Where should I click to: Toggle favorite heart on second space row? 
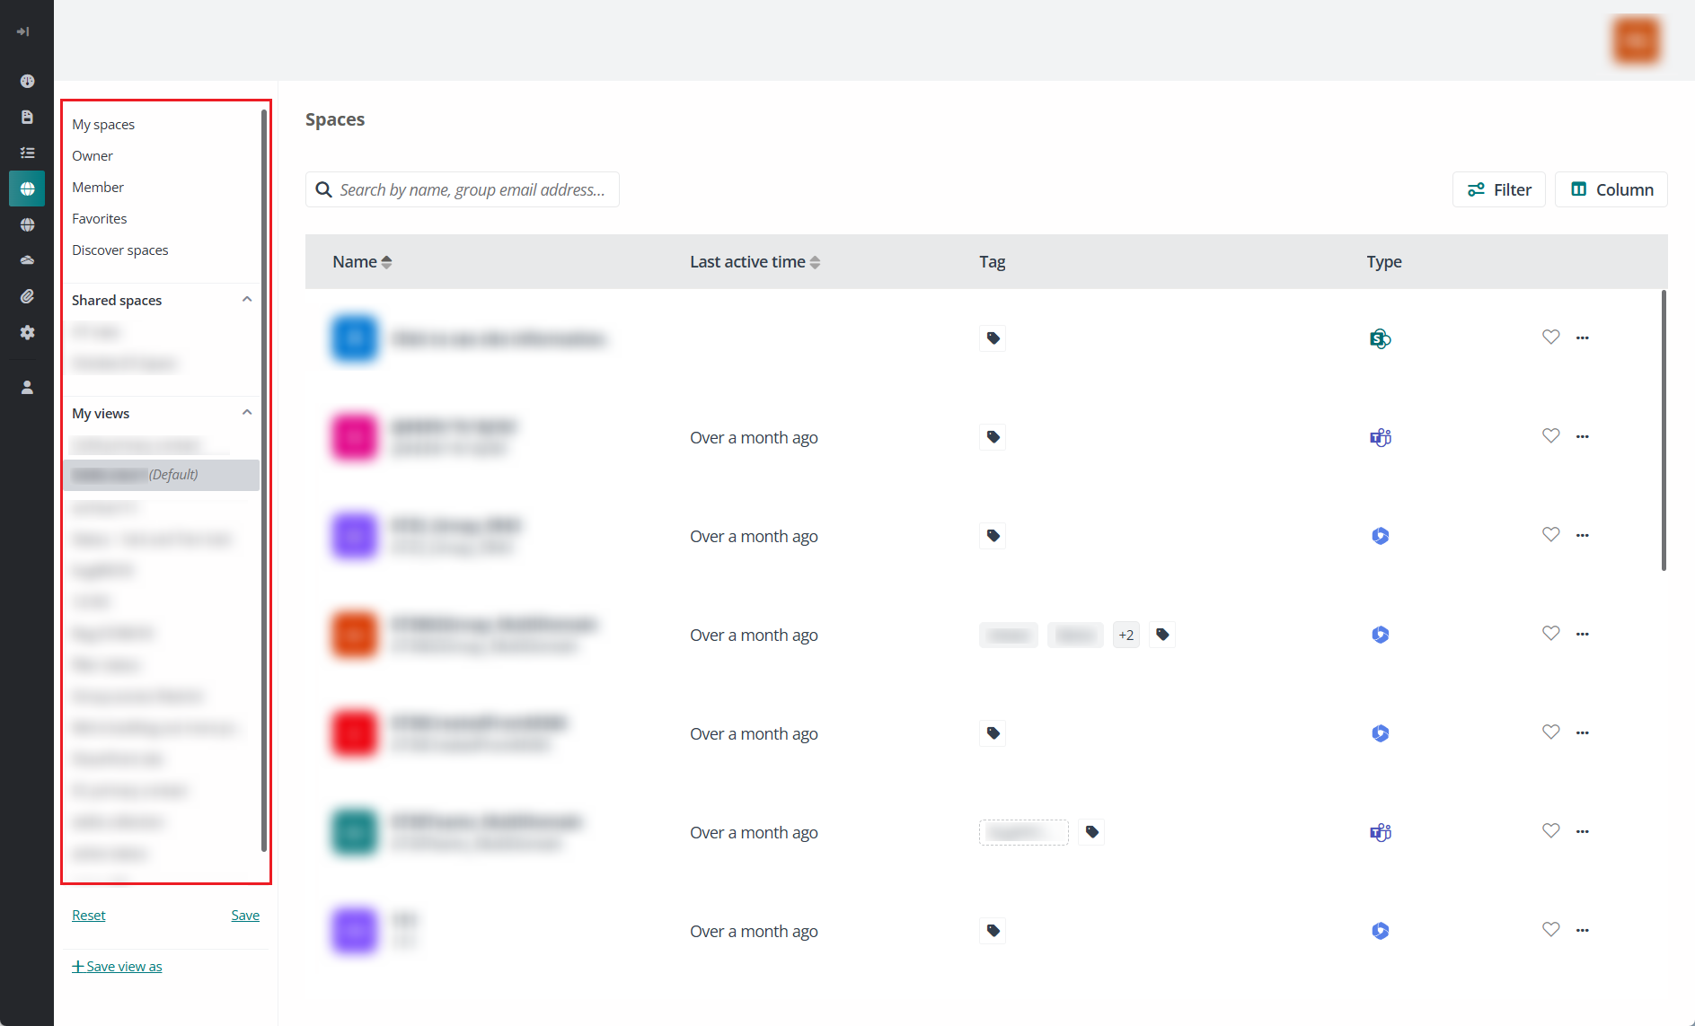coord(1550,436)
